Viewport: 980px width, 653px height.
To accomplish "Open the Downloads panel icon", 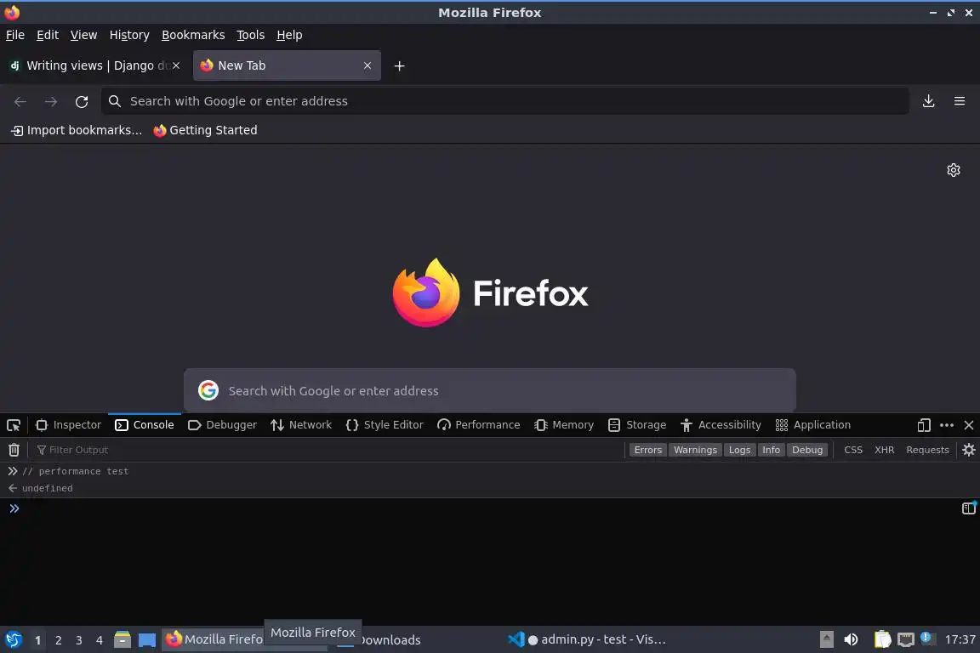I will 928,101.
